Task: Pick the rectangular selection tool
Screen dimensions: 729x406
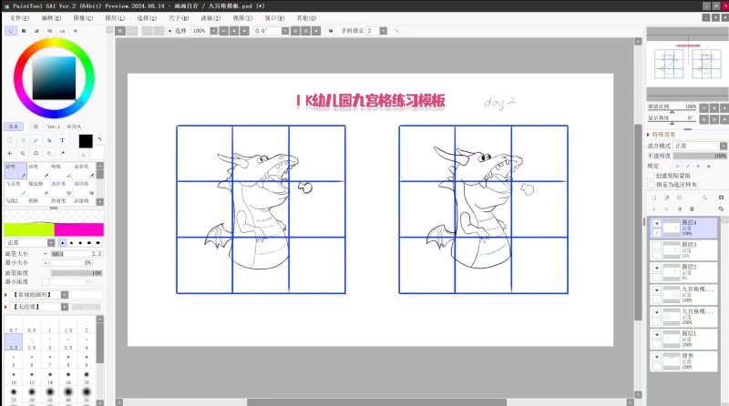Action: click(10, 141)
